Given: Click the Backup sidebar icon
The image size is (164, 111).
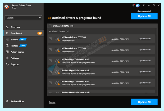Looking at the screenshot, I should coord(7,39).
